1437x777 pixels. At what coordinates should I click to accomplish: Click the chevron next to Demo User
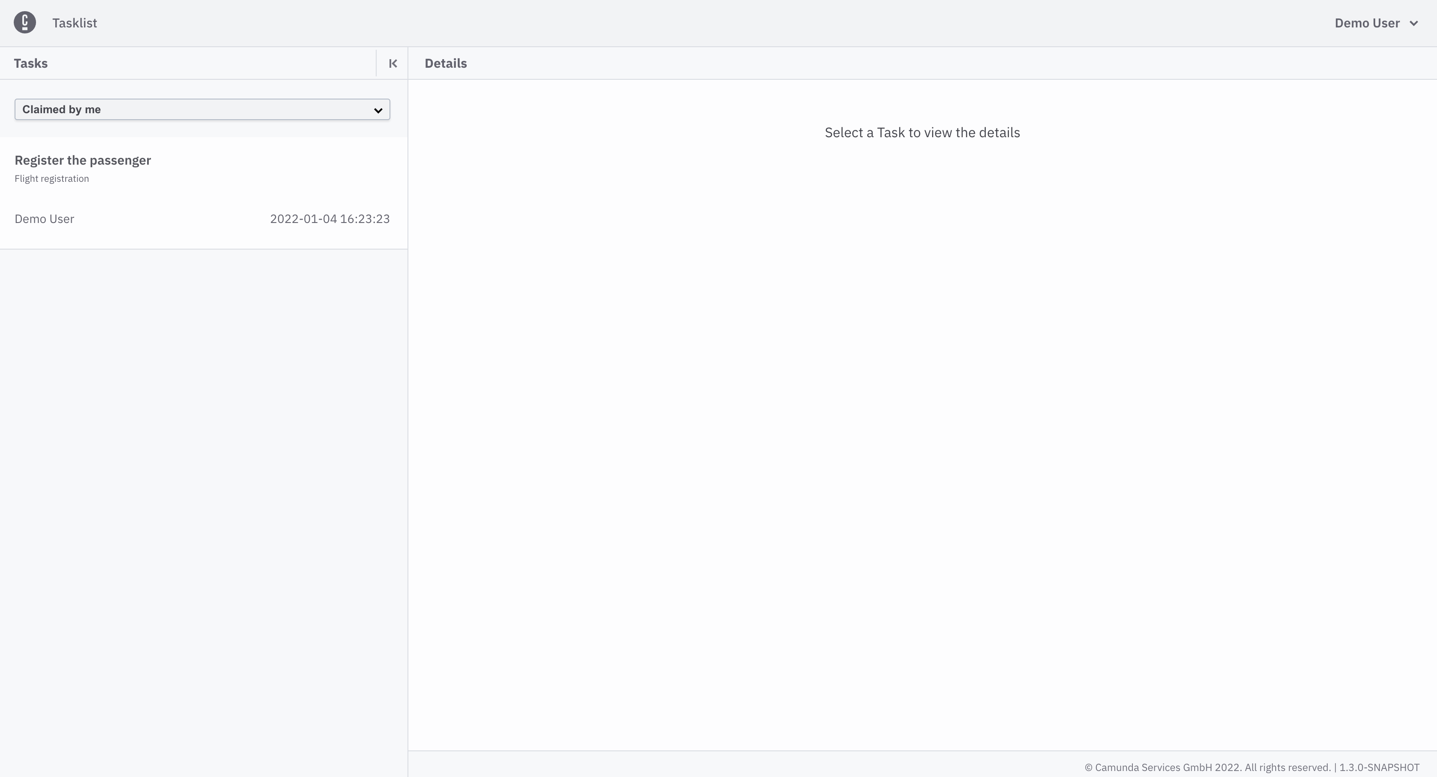[1413, 24]
